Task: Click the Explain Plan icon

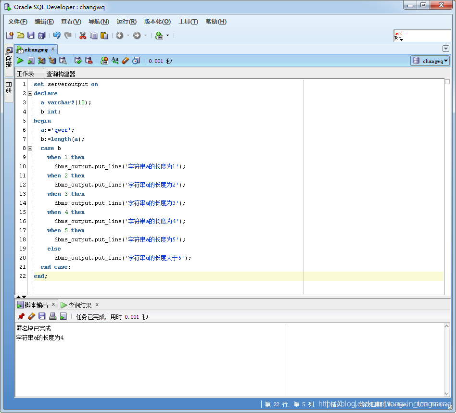Action: [52, 61]
